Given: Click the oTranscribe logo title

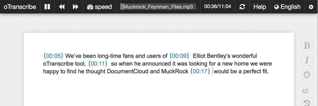Looking at the screenshot, I should [20, 7].
